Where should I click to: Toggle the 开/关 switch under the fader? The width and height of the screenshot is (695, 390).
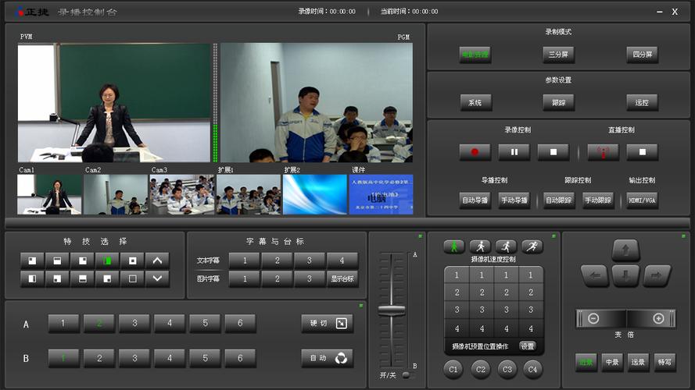407,375
